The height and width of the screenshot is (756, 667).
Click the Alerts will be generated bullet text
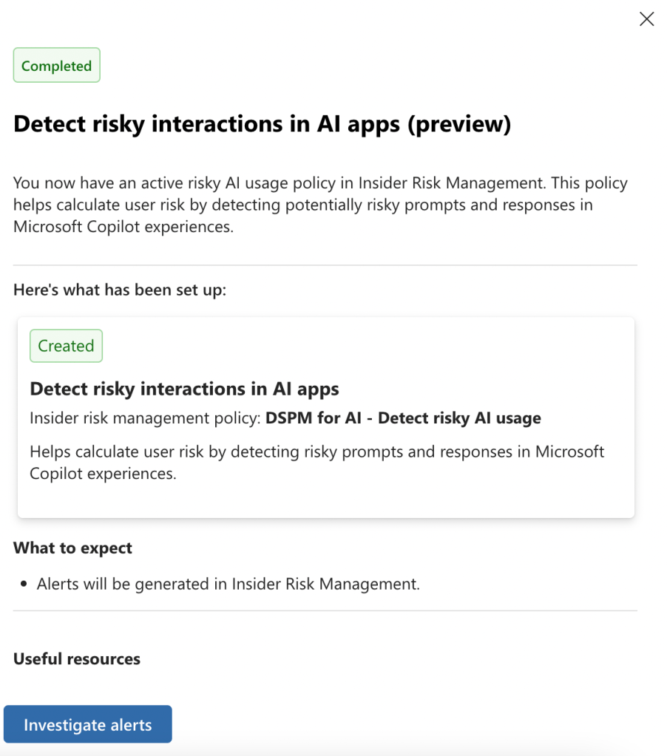click(x=228, y=585)
